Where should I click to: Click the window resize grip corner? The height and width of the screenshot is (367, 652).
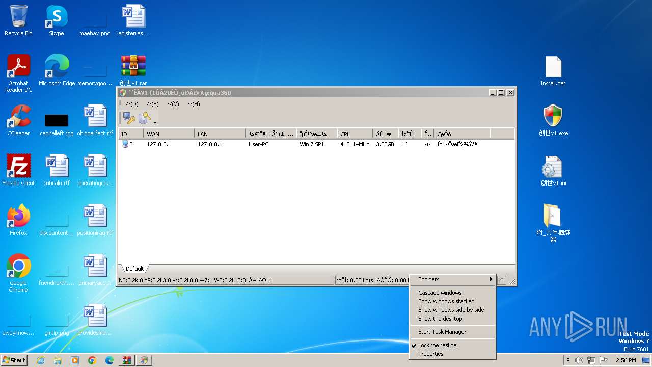coord(512,281)
